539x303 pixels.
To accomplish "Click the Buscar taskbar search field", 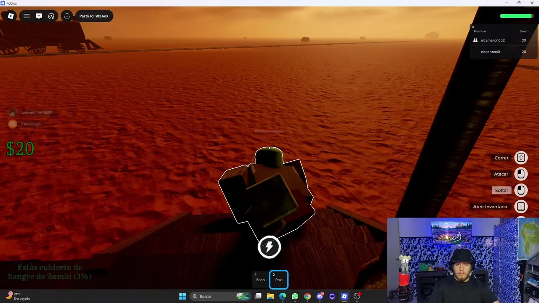I will coord(221,296).
